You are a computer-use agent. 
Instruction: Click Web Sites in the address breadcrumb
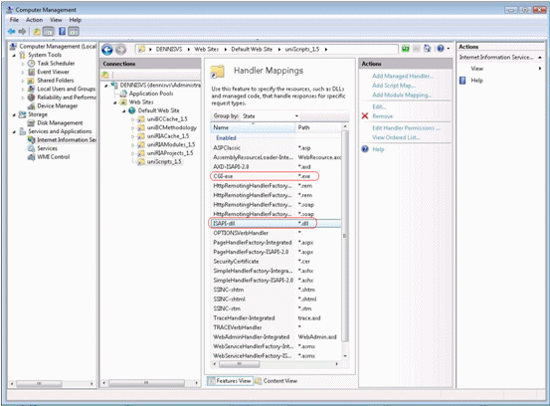click(206, 49)
